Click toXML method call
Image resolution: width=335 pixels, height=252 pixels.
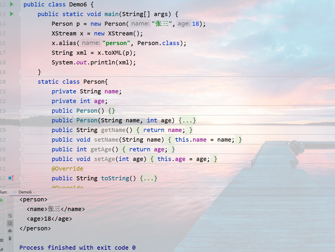coord(113,53)
